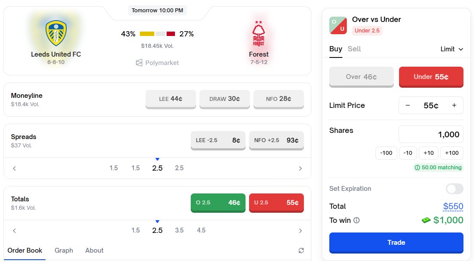This screenshot has width=474, height=261.
Task: Decrease limit price with minus button
Action: [407, 105]
